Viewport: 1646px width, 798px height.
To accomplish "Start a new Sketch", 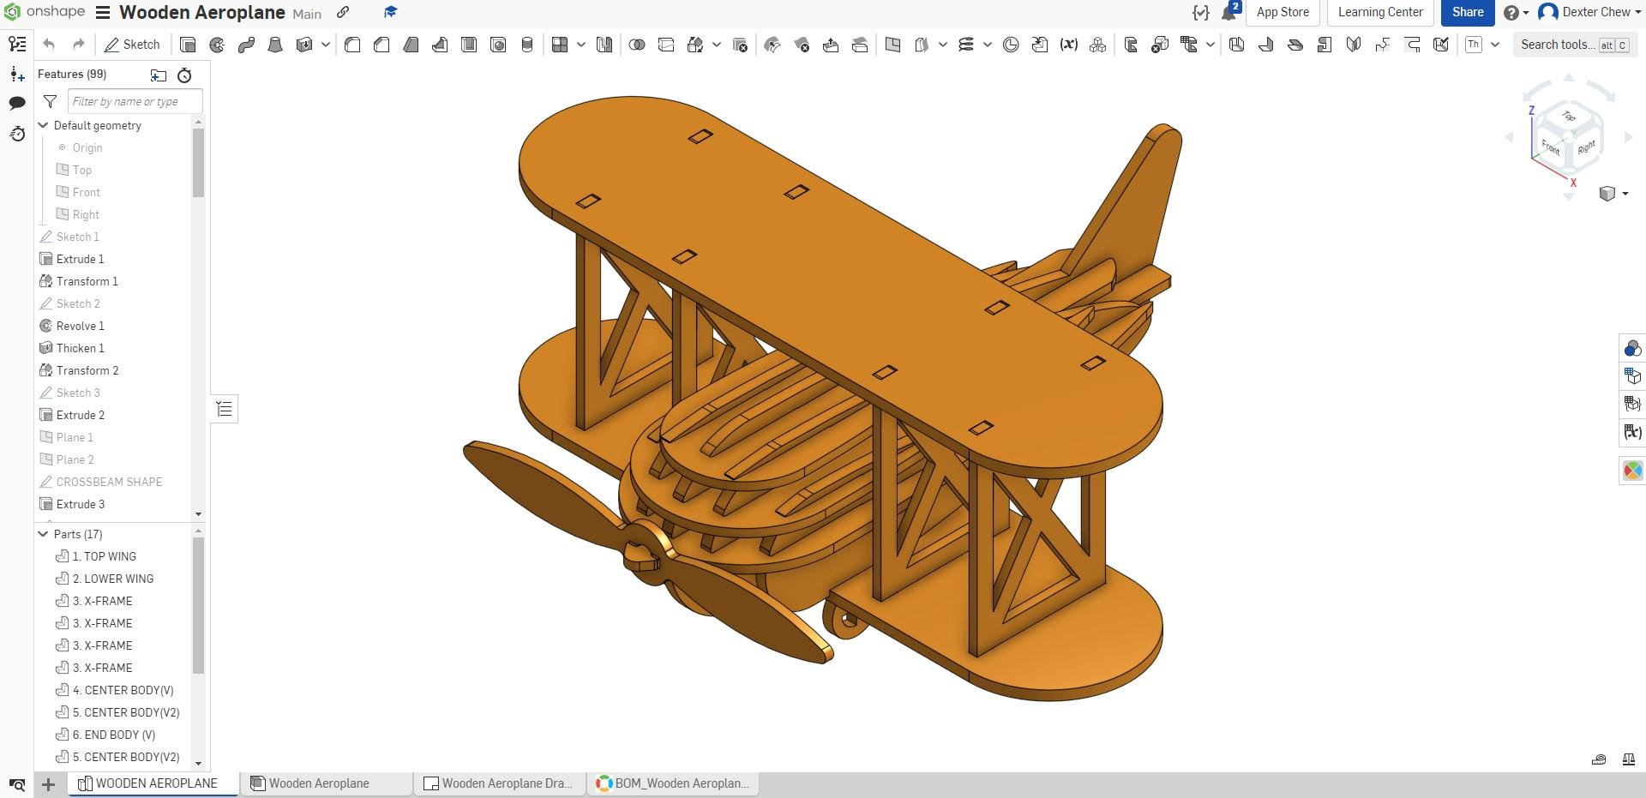I will tap(133, 44).
